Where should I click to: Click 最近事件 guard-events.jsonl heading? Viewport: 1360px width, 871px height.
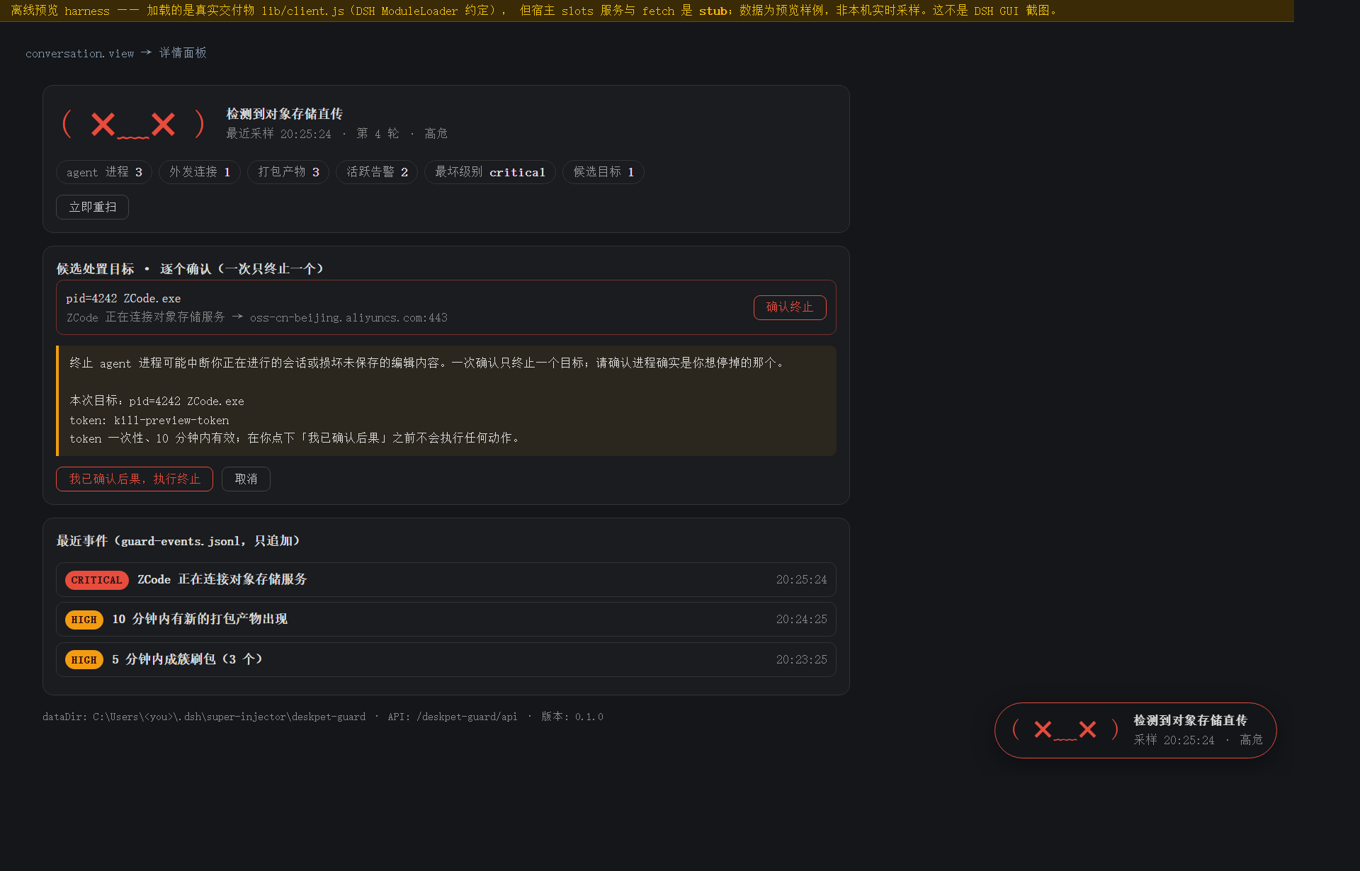click(x=178, y=541)
